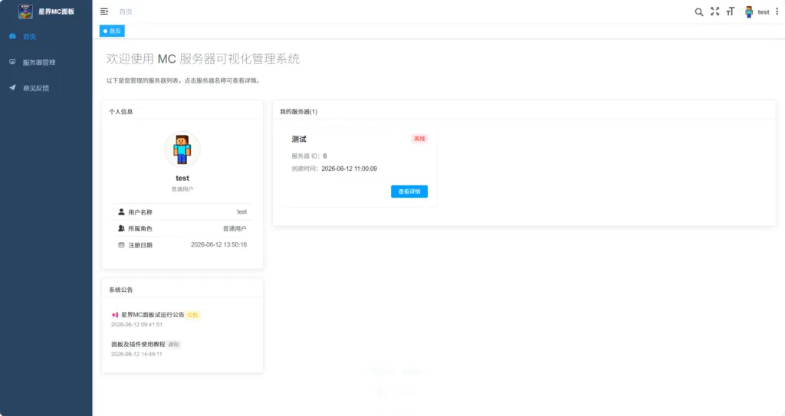Click the 首页 breadcrumb text
The width and height of the screenshot is (785, 416).
126,11
